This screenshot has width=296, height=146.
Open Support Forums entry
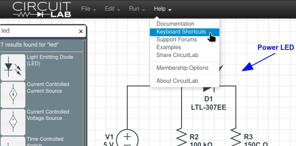coord(184,39)
